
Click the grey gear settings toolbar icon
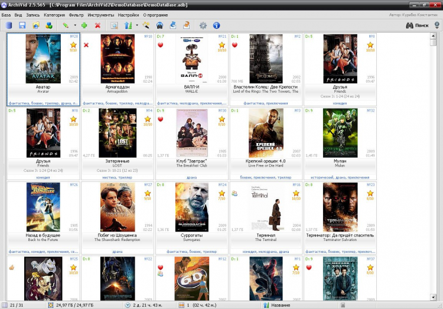tap(203, 25)
